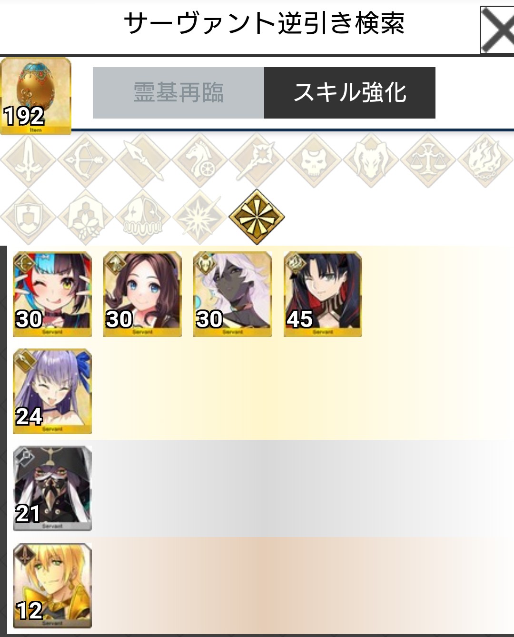Open the golden egg item with 192

(36, 96)
